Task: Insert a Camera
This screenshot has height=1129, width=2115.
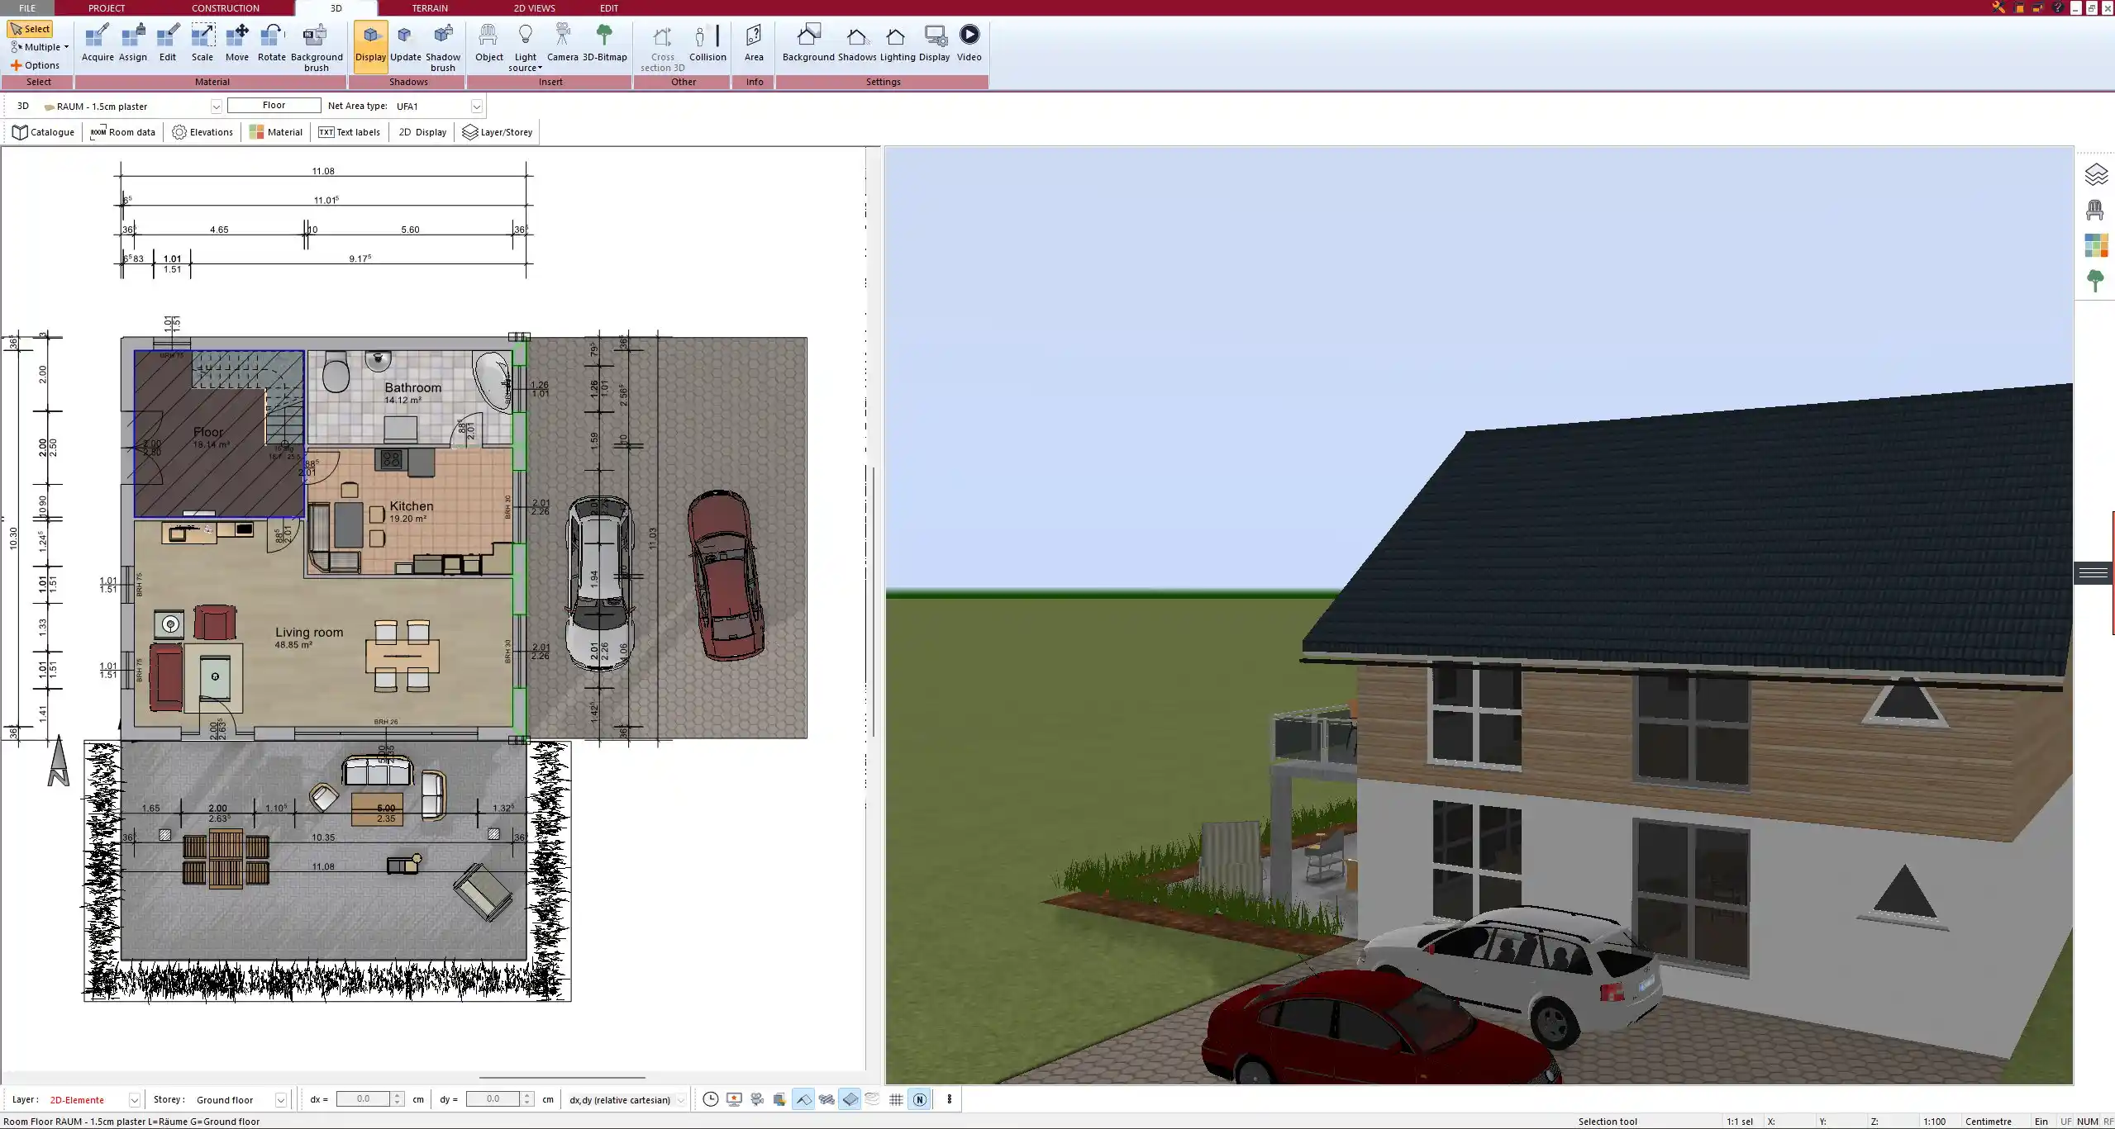Action: pyautogui.click(x=562, y=44)
